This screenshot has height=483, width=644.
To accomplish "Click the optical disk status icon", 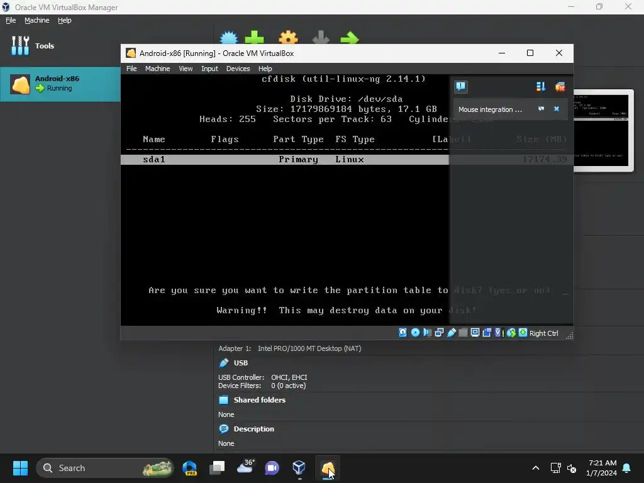I will pos(415,333).
